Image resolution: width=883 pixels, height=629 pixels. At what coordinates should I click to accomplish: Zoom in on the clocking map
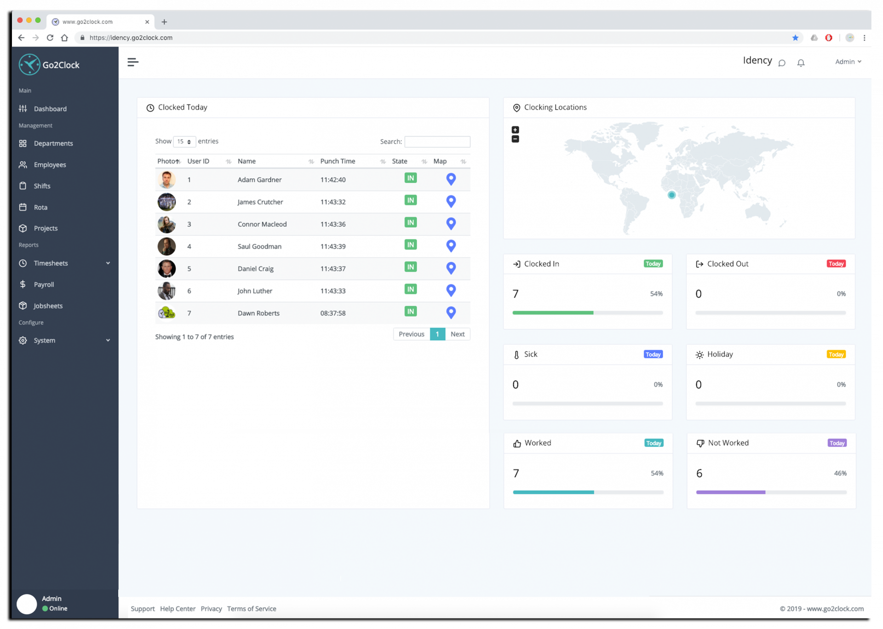(515, 130)
